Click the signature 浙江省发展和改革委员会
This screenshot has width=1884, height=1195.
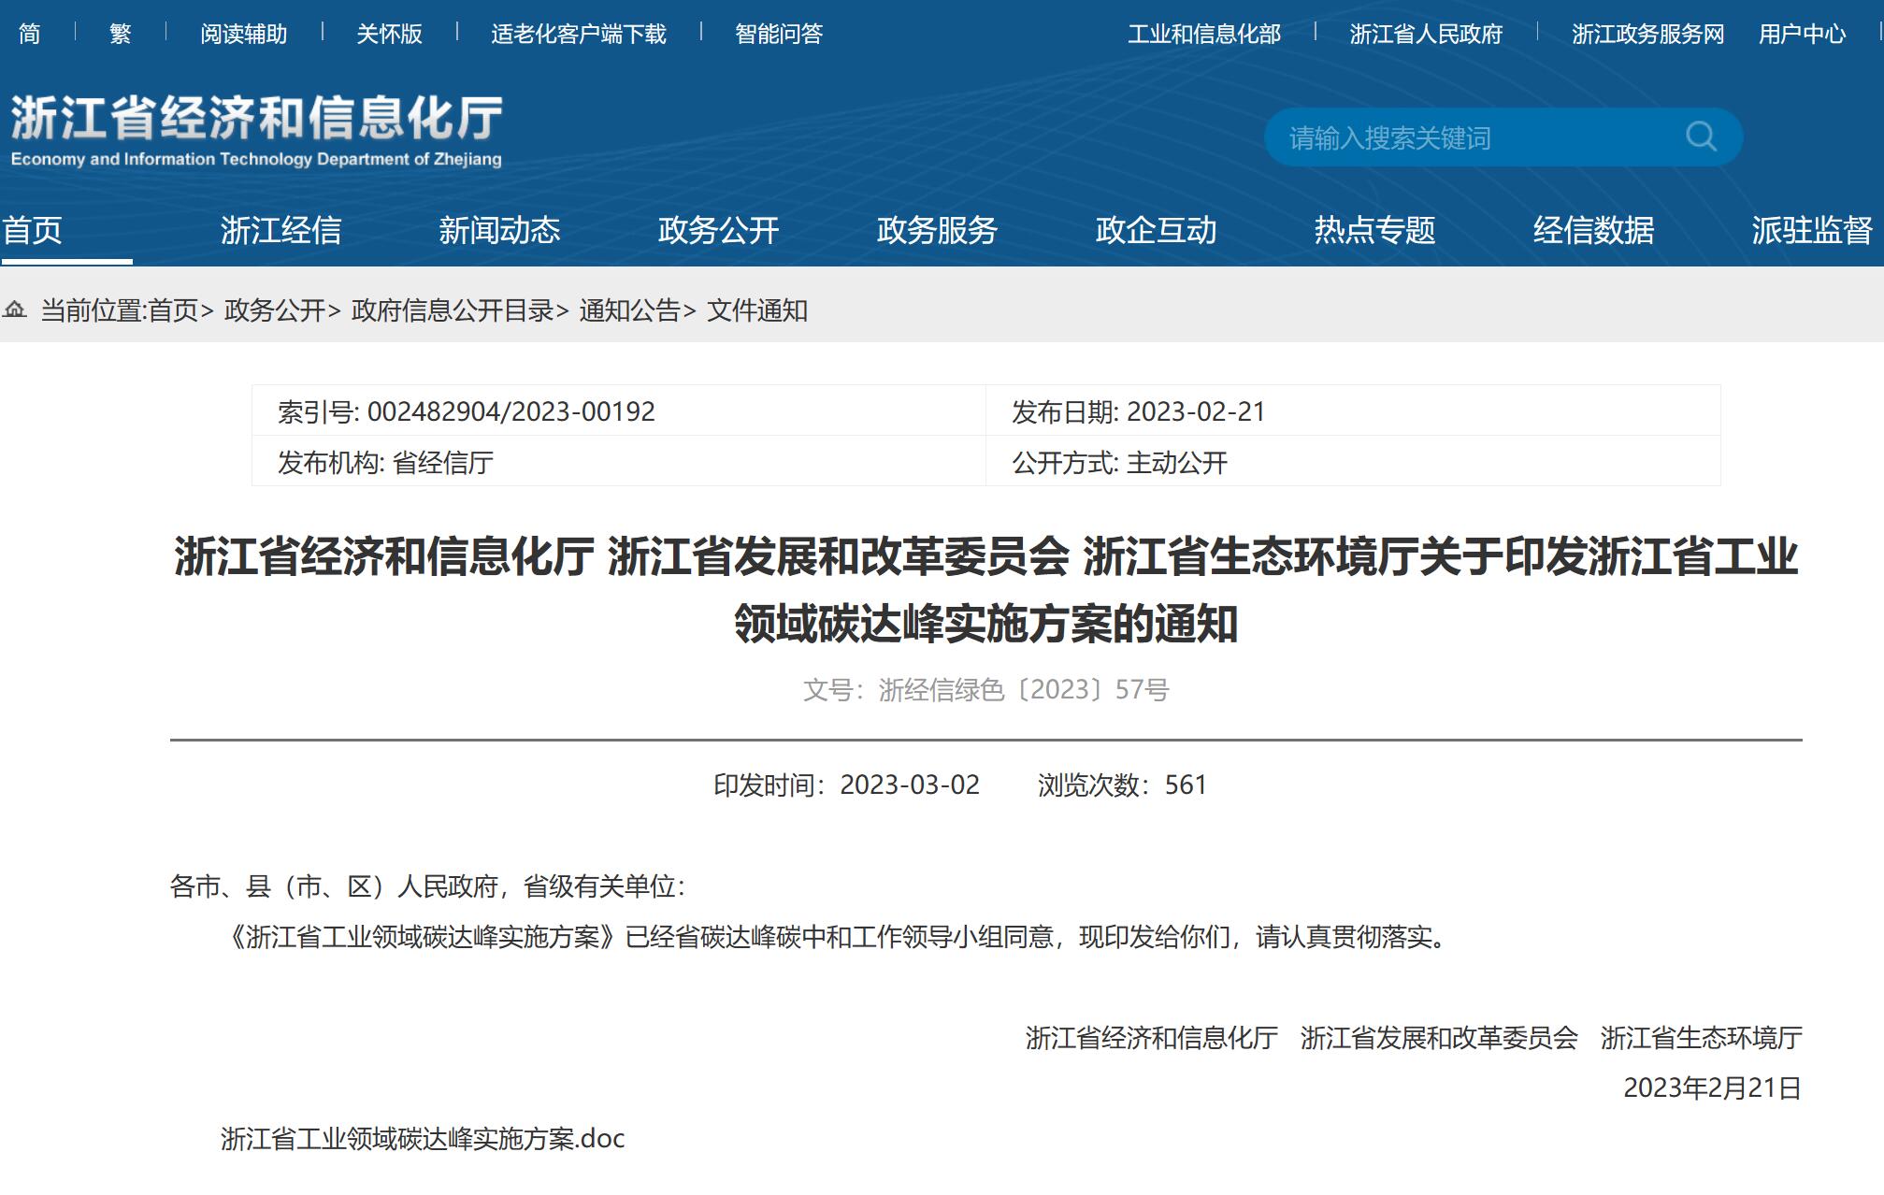point(1439,1037)
